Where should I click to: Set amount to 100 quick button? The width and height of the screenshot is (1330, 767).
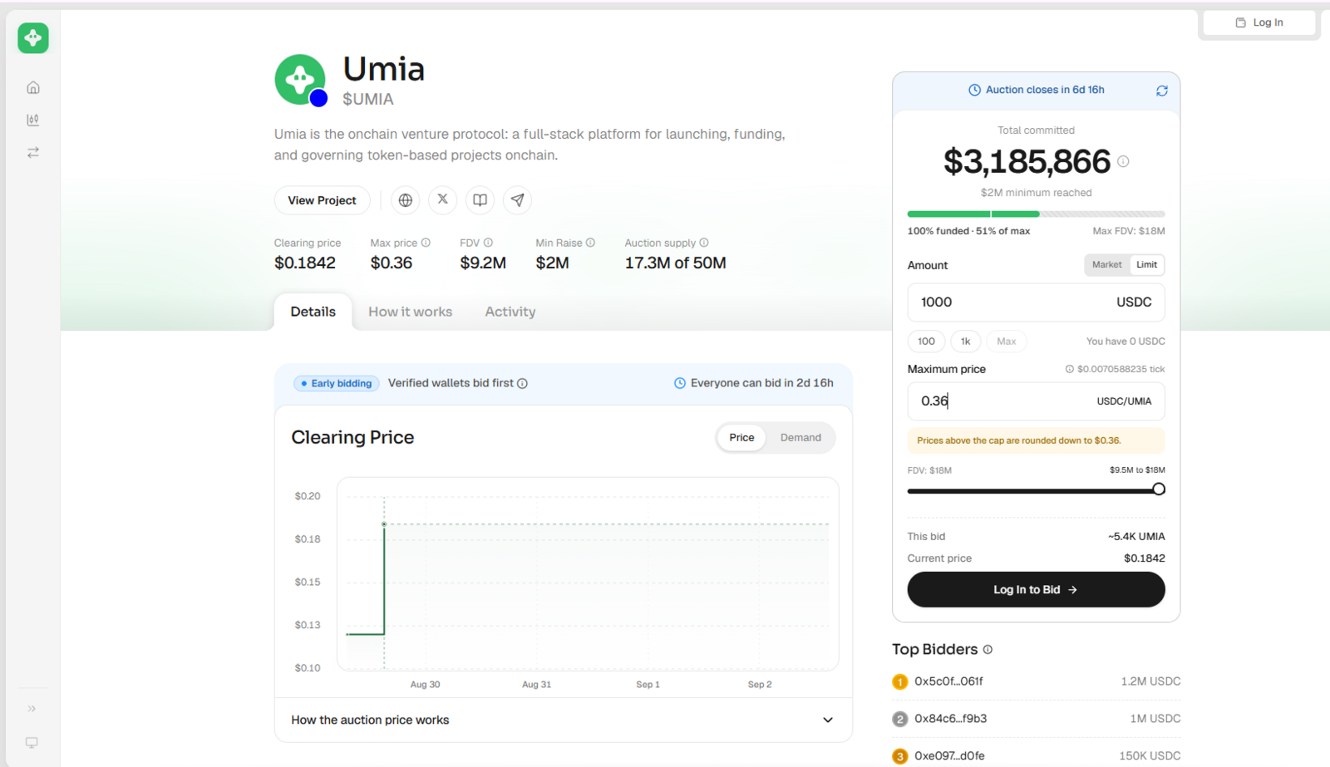click(926, 341)
